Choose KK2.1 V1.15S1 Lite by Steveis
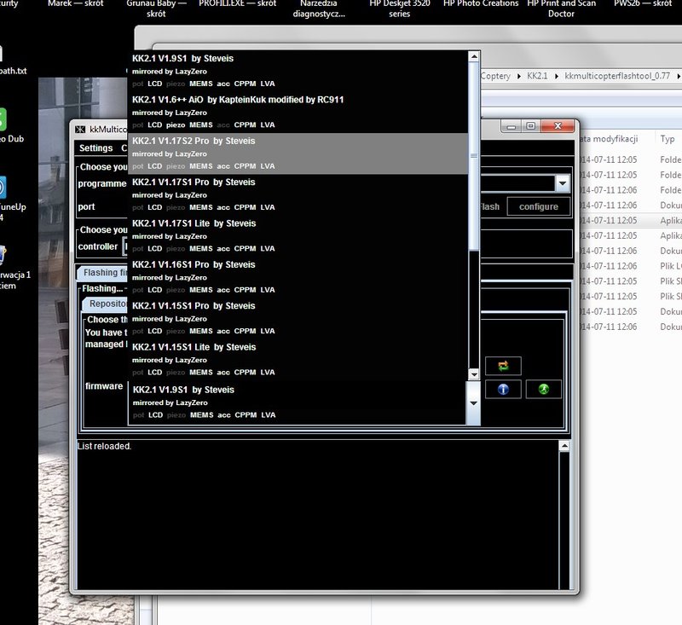 tap(298, 360)
